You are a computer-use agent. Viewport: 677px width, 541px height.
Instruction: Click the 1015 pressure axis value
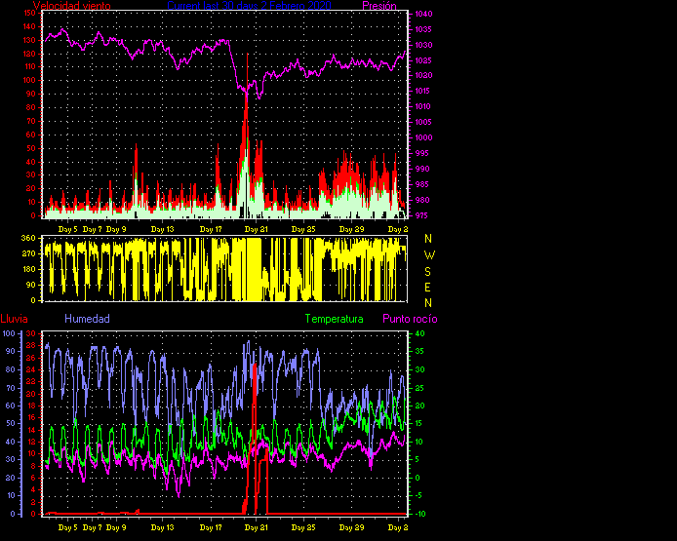click(x=422, y=91)
